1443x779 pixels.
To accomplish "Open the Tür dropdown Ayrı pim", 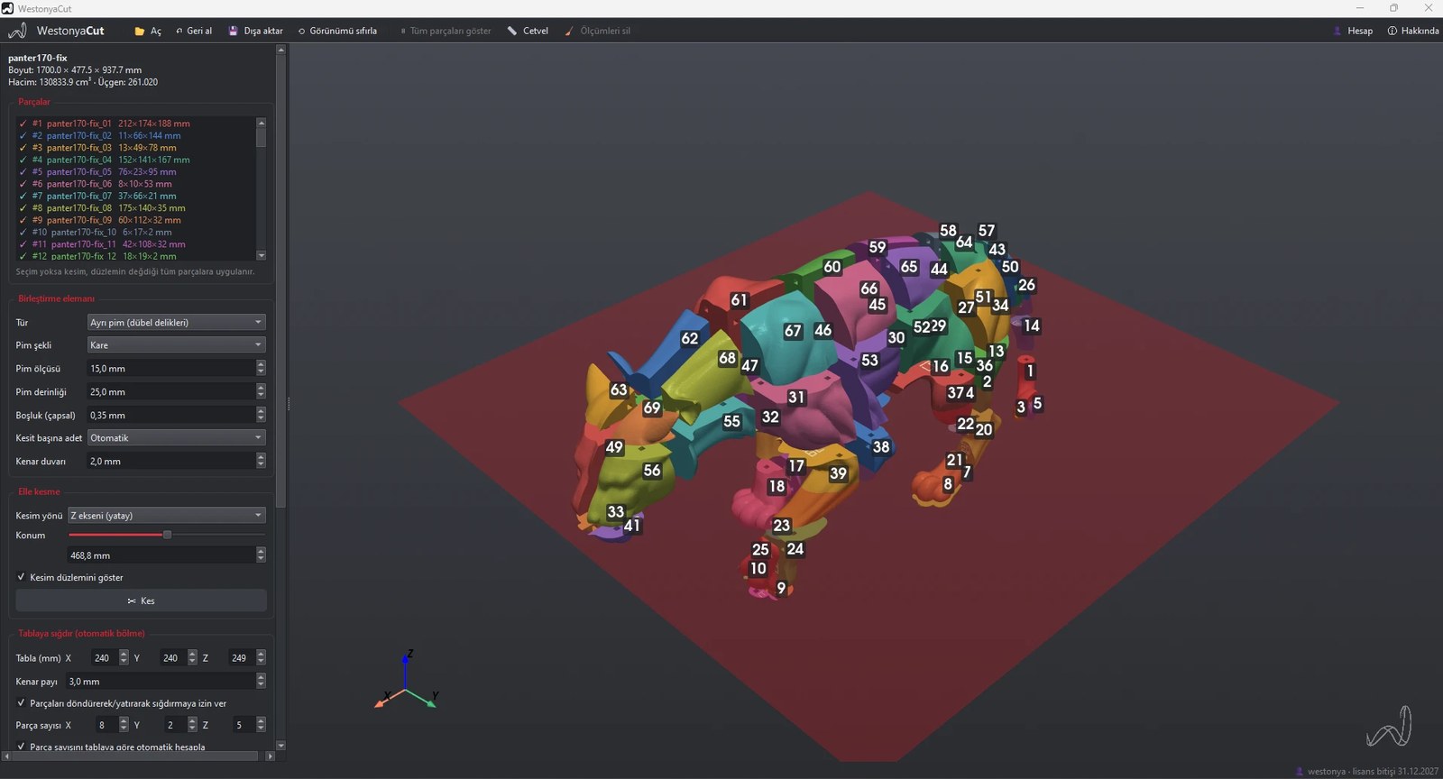I will point(176,322).
